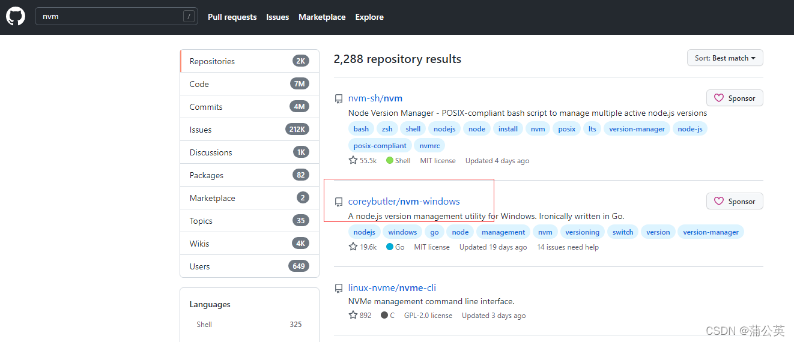Click the install topic tag

click(508, 129)
